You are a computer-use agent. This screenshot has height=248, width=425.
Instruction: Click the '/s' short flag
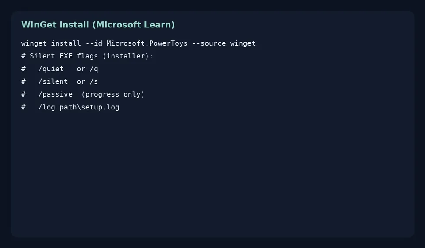click(94, 81)
